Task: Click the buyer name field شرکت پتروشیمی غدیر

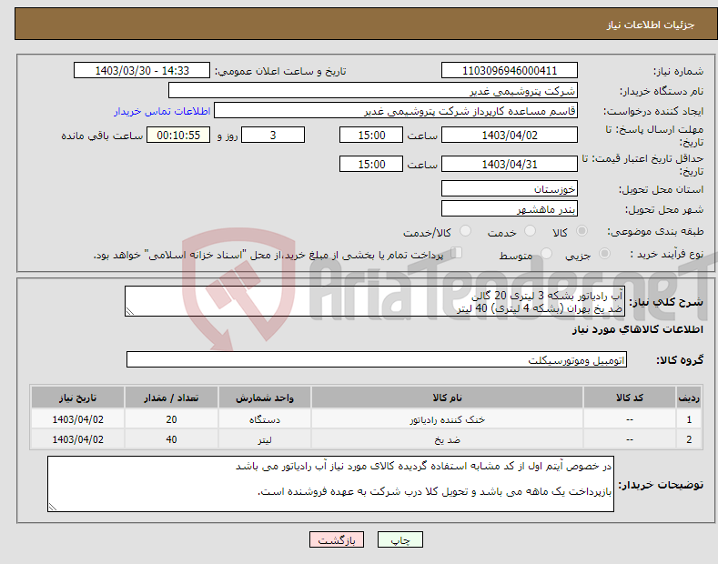Action: (x=373, y=91)
